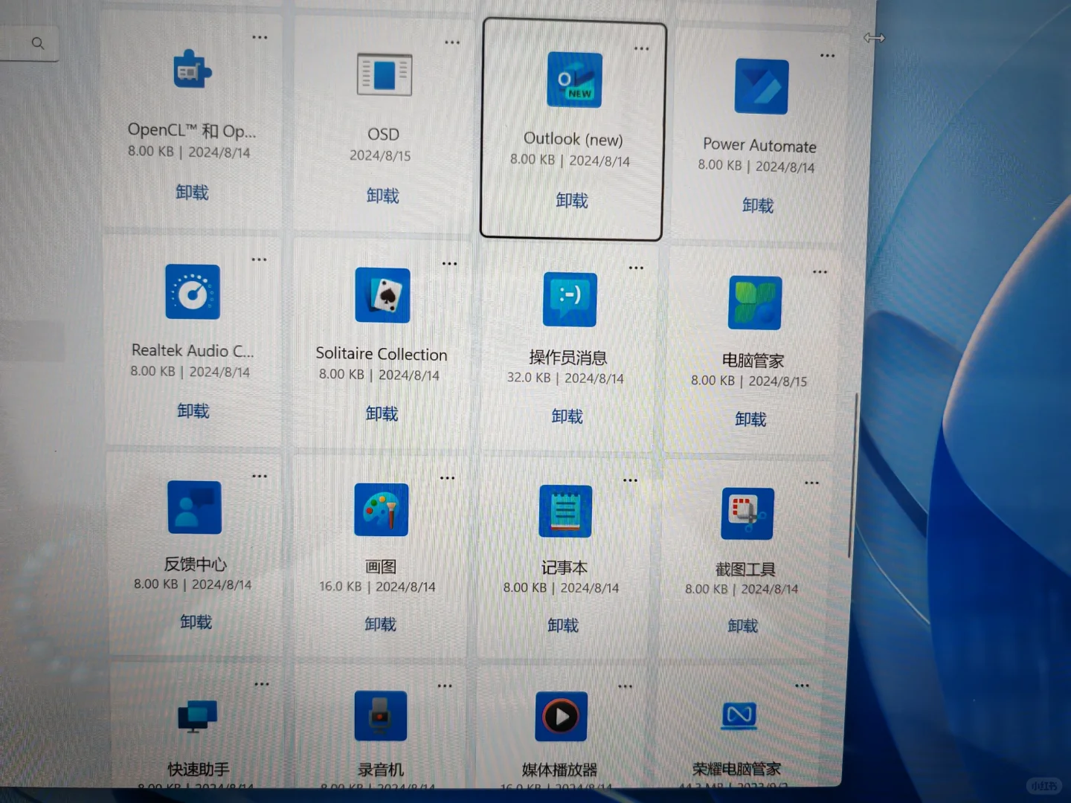Uninstall 操作员消息 with 卸载 link

567,416
